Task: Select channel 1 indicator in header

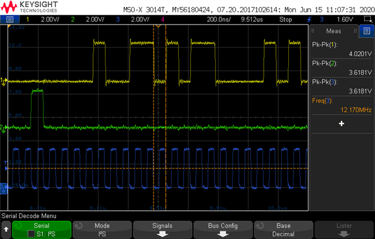Action: click(28, 19)
